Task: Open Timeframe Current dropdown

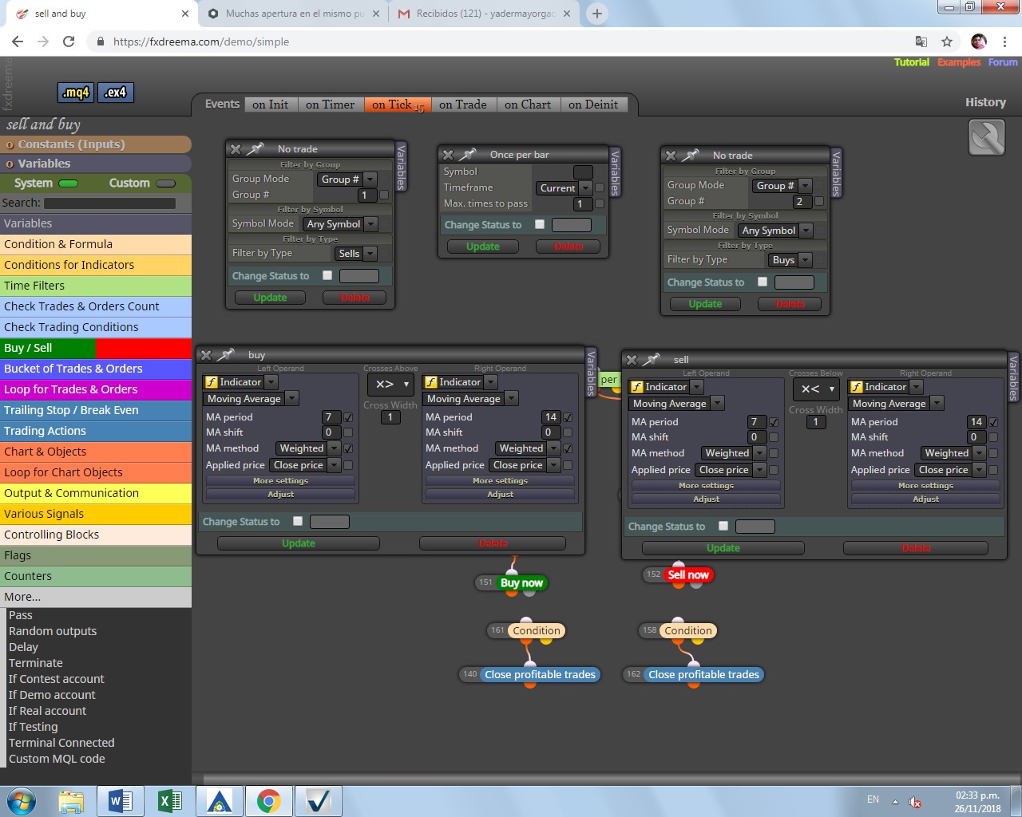Action: pos(563,188)
